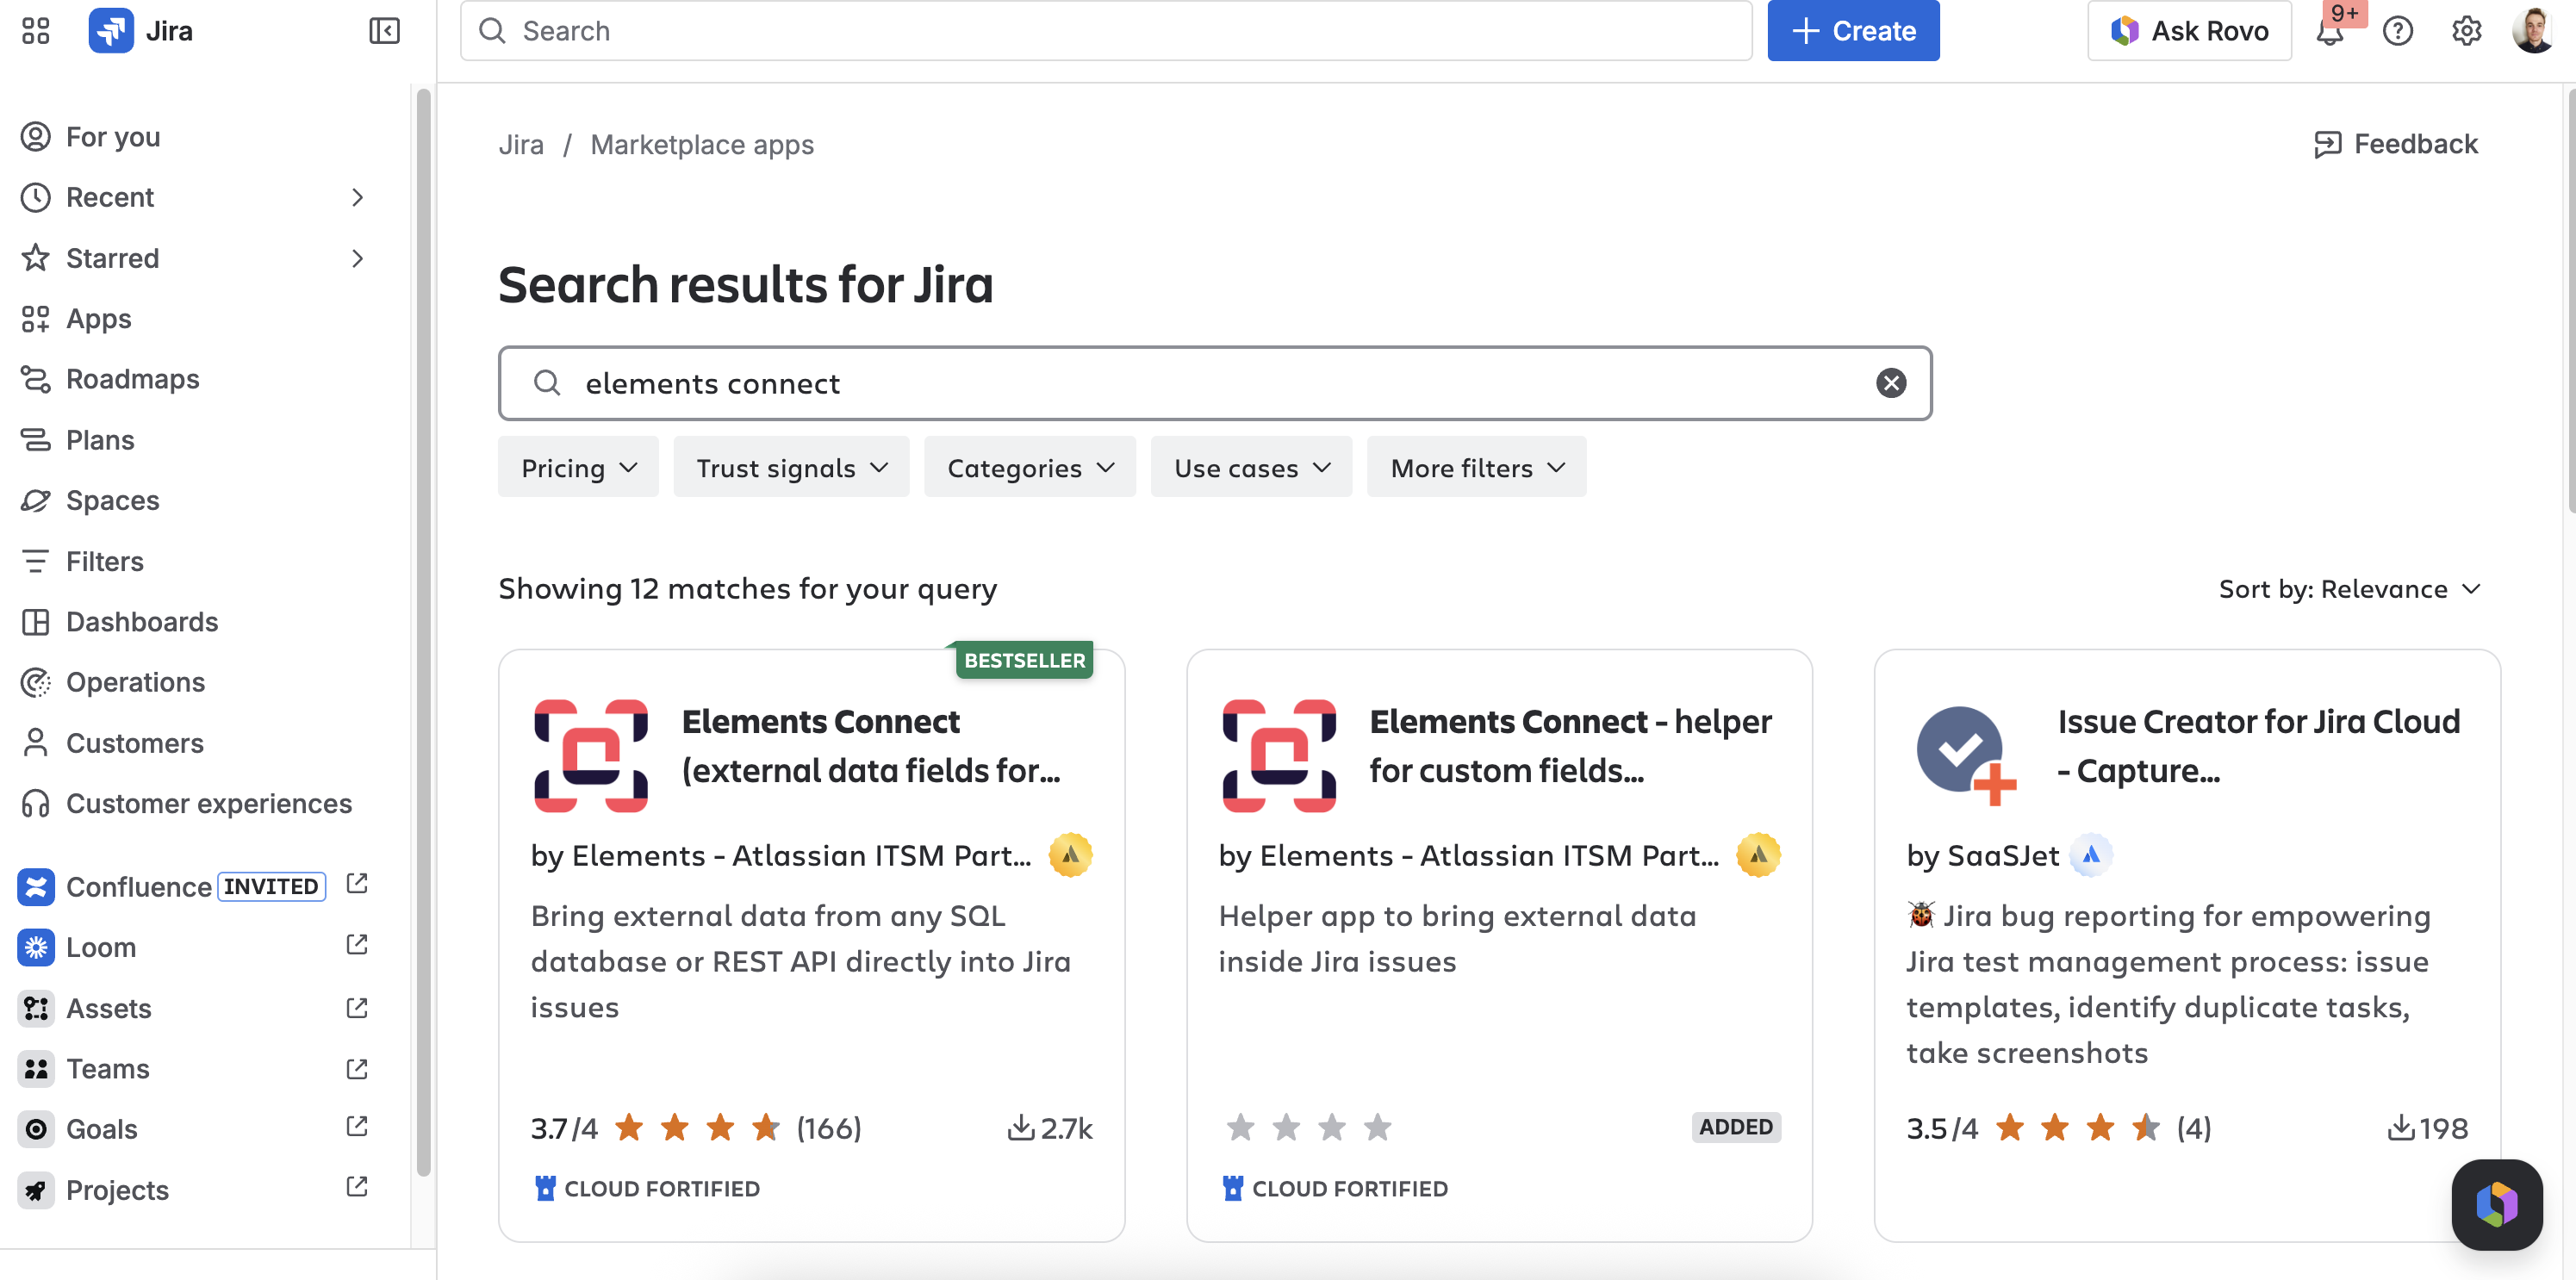Screen dimensions: 2576x1280
Task: Click the Elements Connect app logo
Action: click(591, 755)
